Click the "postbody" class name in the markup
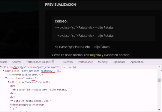162x112 pixels. coord(46,71)
